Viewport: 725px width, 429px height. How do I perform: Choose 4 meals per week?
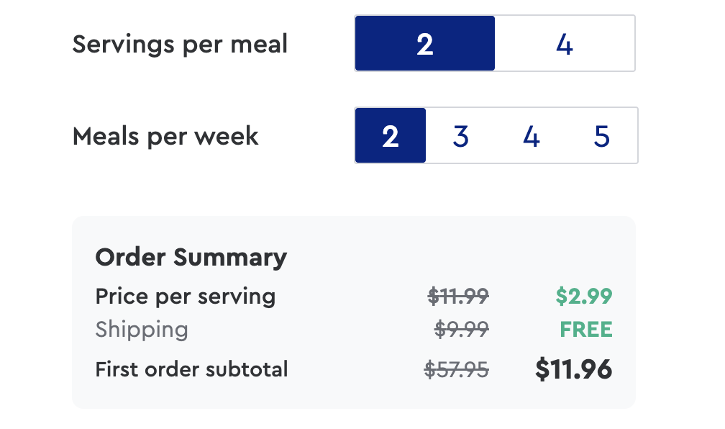pos(532,135)
